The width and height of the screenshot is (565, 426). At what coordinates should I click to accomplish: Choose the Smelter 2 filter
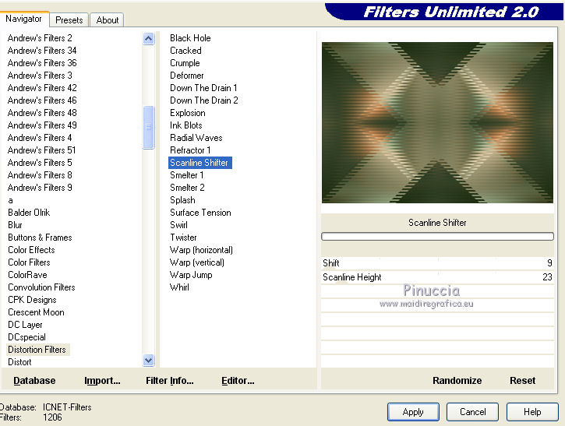tap(187, 188)
